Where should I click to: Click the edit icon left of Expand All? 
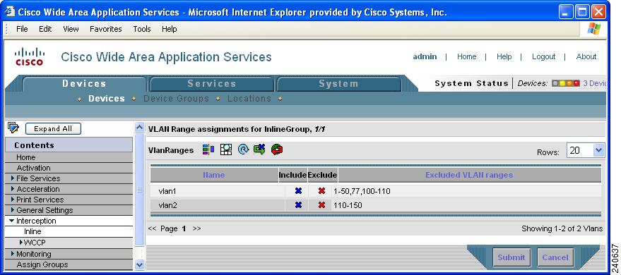(x=13, y=128)
